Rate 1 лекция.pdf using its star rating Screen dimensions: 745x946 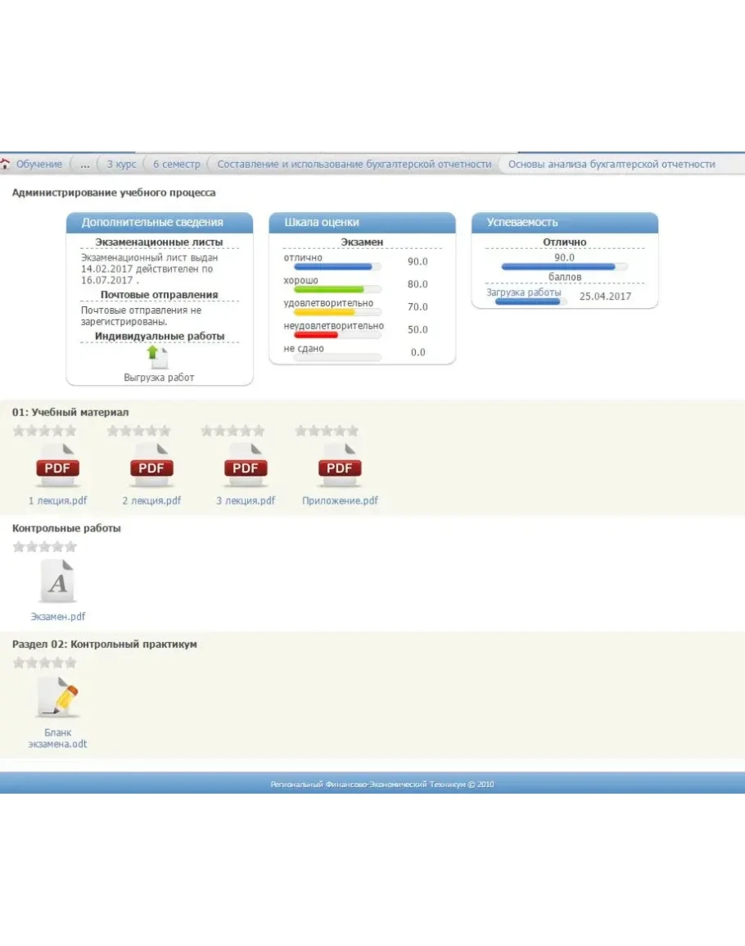tap(45, 431)
